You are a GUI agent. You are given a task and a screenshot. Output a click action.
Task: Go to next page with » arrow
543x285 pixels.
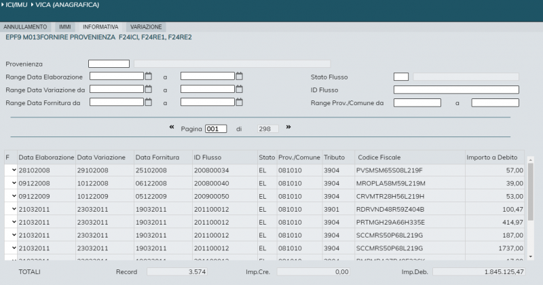[x=288, y=128]
